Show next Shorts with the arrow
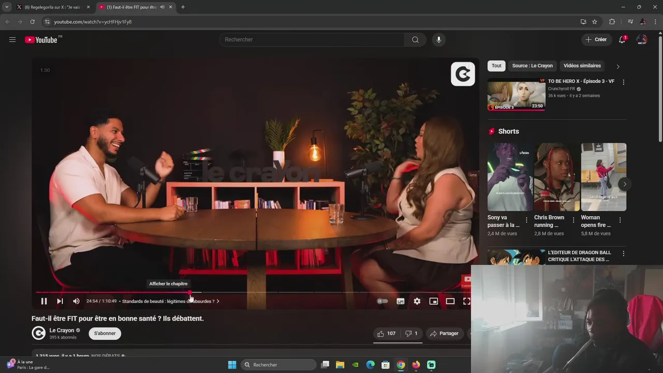Viewport: 663px width, 373px height. click(x=625, y=184)
